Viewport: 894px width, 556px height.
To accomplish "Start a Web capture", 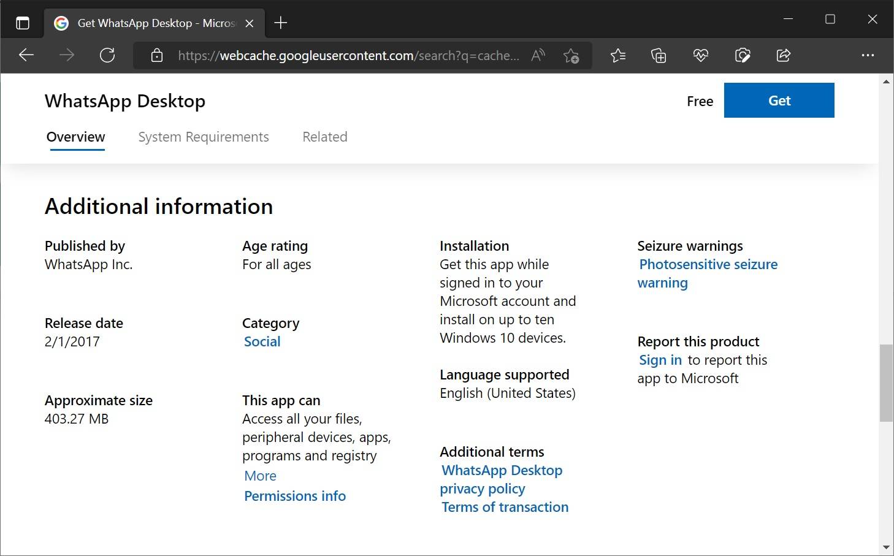I will (x=742, y=55).
